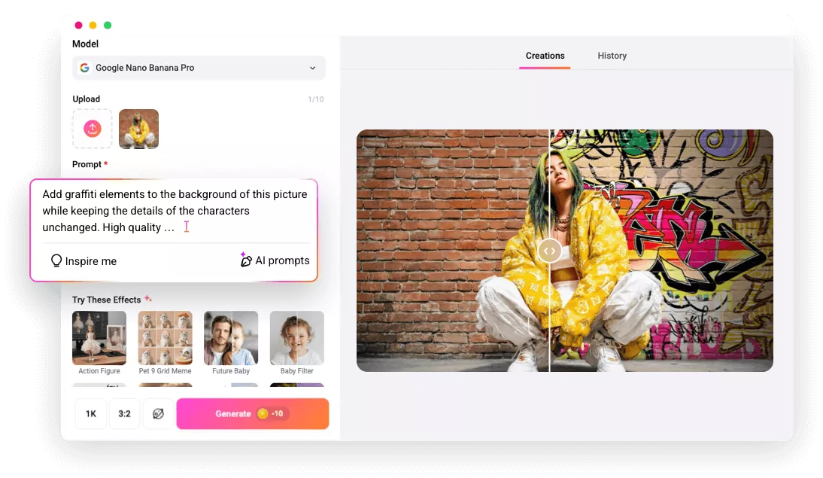Click the Future Baby effect
Viewport: 823px width, 478px height.
(231, 337)
